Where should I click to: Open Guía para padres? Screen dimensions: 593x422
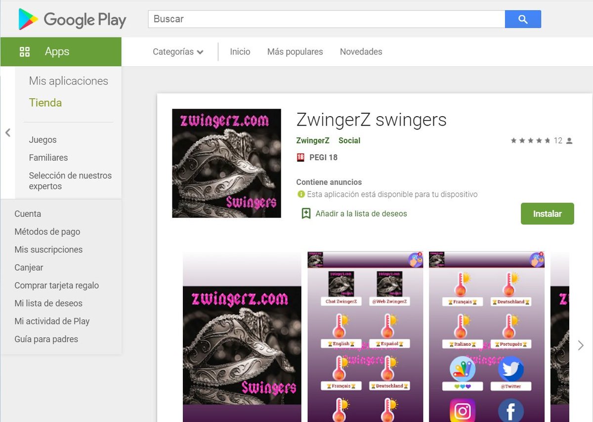(46, 339)
